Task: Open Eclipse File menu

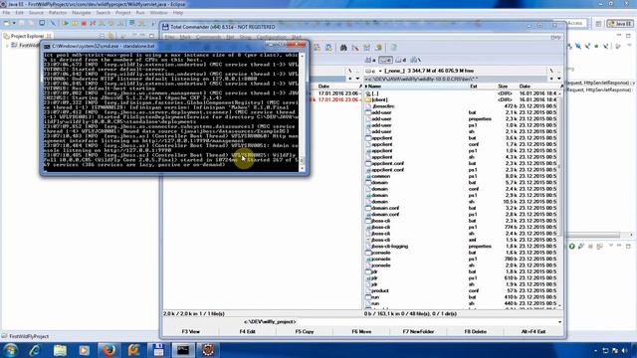Action: click(x=7, y=13)
